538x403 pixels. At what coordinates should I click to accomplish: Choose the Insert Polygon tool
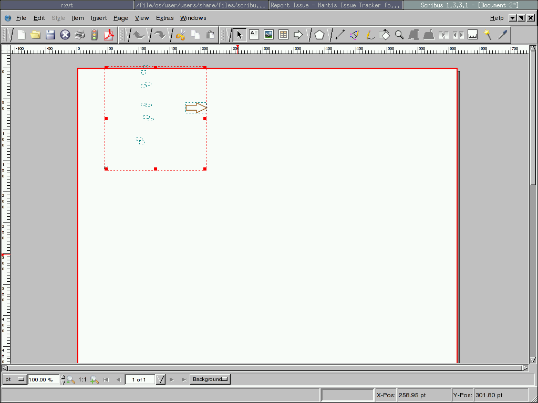[319, 35]
